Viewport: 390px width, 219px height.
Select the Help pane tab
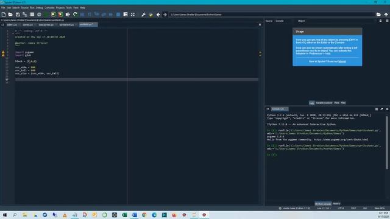(311, 103)
